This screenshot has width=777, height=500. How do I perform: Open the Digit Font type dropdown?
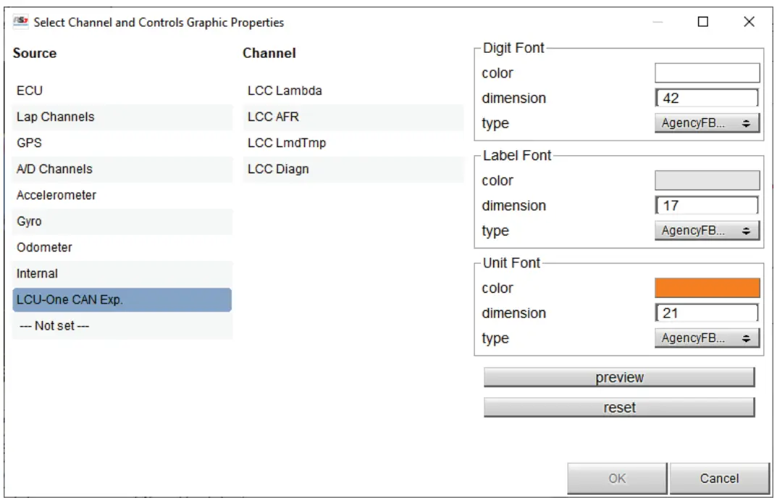click(x=706, y=123)
